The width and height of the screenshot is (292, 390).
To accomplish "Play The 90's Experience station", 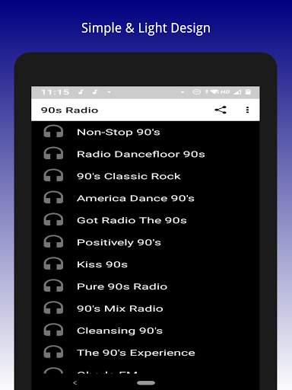I will (x=145, y=353).
